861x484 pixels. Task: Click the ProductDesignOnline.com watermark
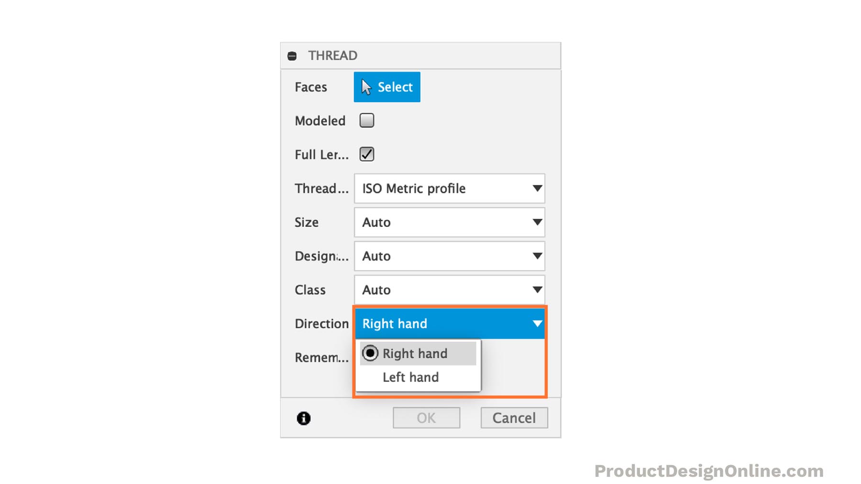[709, 471]
